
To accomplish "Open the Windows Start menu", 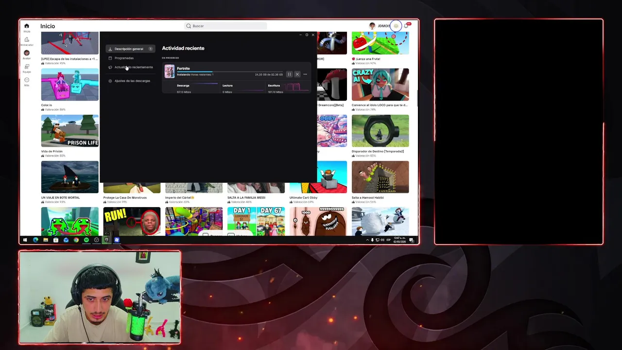I will point(25,240).
